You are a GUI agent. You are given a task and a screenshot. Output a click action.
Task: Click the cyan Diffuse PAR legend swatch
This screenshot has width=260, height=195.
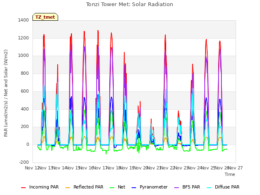tap(209, 188)
